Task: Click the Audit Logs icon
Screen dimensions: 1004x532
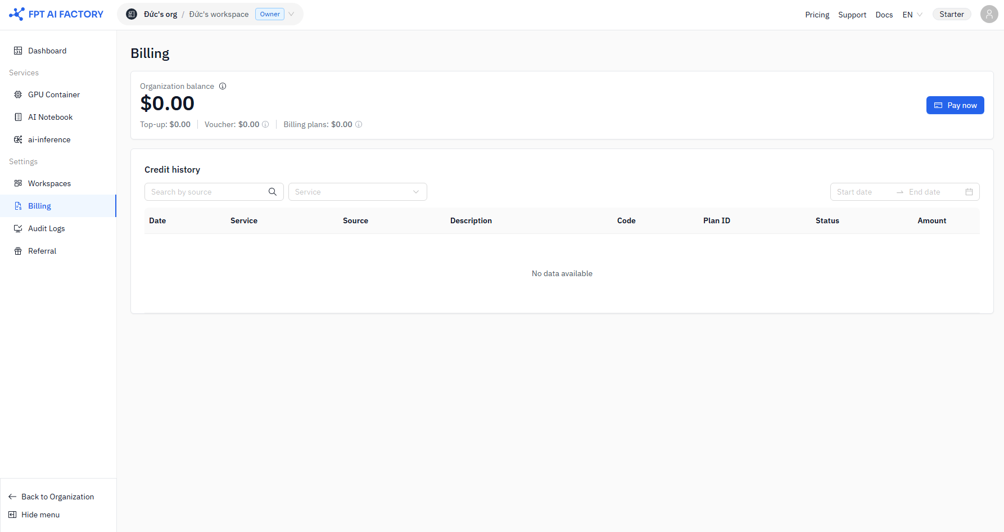Action: (x=18, y=228)
